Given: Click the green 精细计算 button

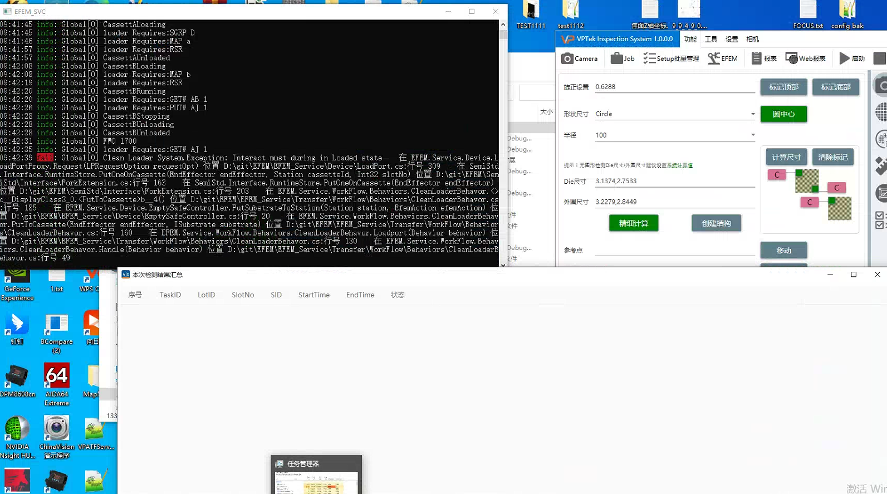Looking at the screenshot, I should (634, 223).
